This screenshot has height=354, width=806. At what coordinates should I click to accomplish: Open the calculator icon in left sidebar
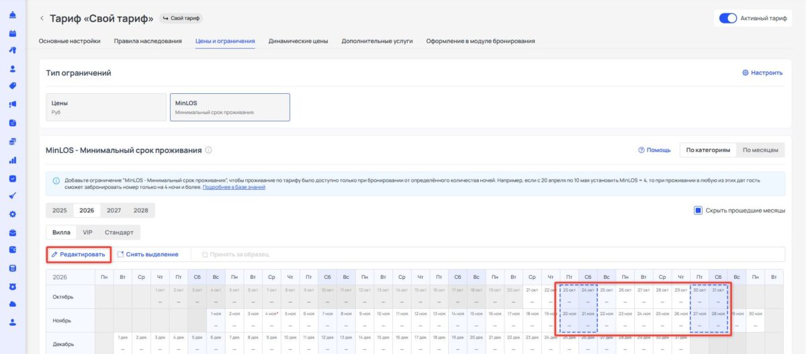tap(13, 268)
